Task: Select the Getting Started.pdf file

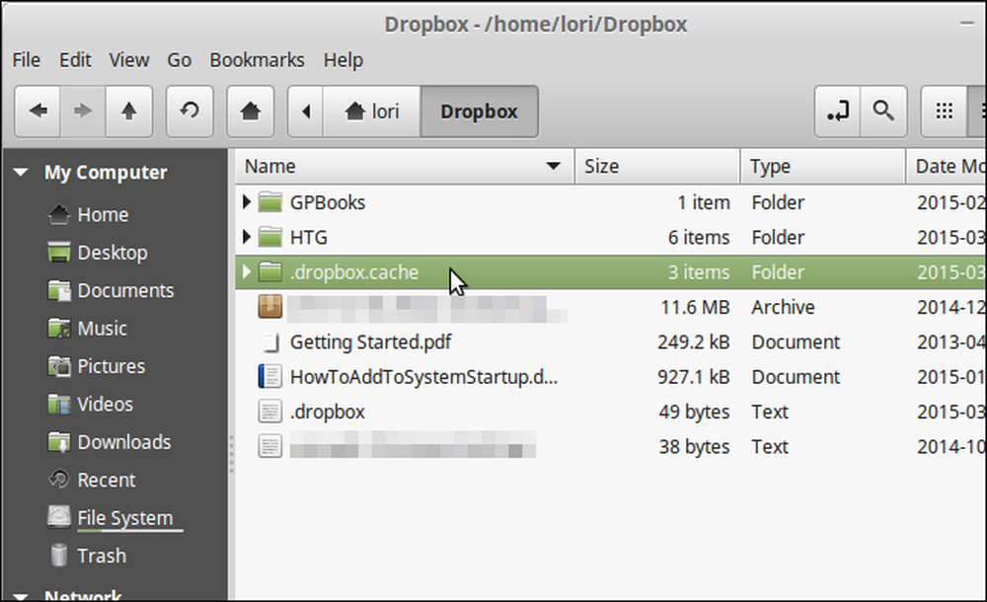Action: pos(370,341)
